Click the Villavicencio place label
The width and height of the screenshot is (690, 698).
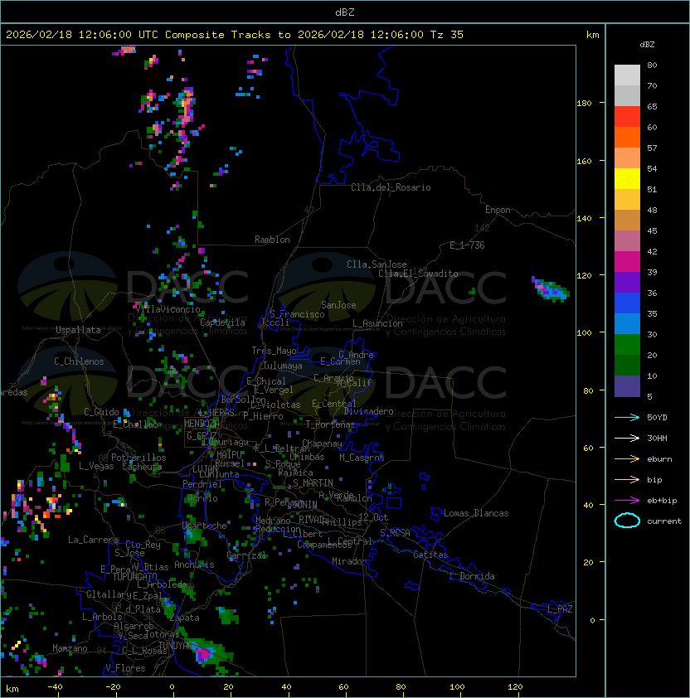click(168, 309)
